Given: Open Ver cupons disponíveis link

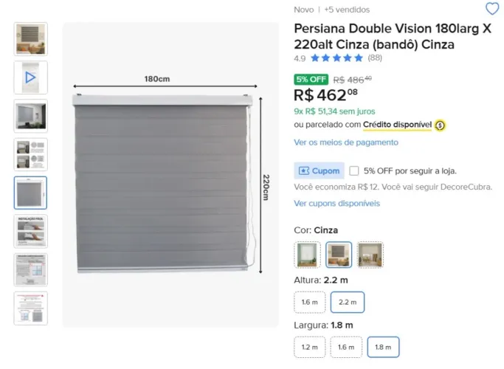Looking at the screenshot, I should 336,204.
